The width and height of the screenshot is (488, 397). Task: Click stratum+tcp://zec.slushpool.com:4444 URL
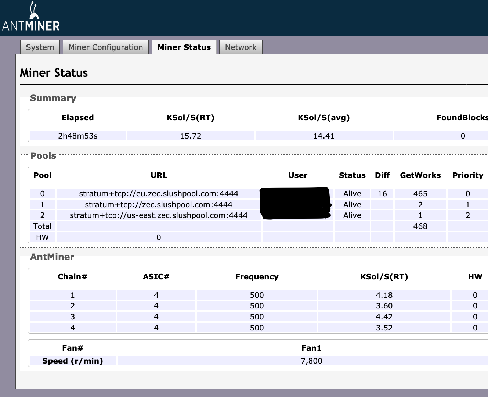[159, 204]
